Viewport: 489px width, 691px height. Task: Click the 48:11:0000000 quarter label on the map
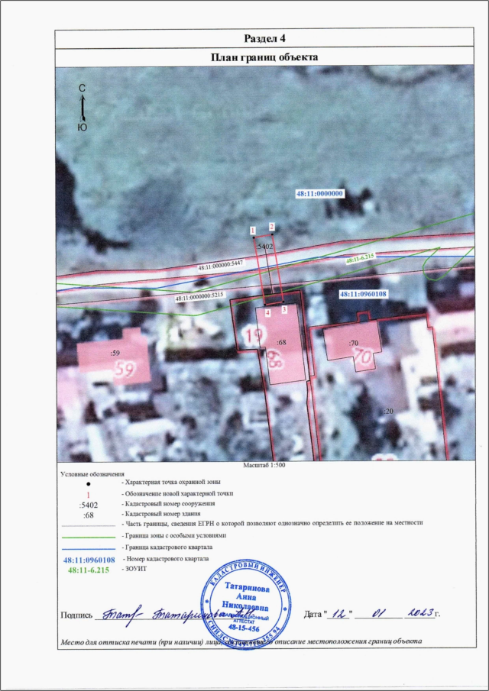click(321, 194)
